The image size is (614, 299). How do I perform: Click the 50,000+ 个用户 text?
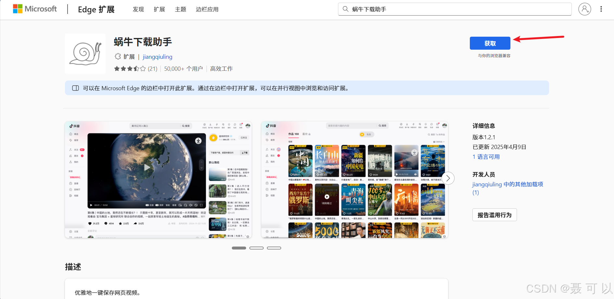point(183,69)
